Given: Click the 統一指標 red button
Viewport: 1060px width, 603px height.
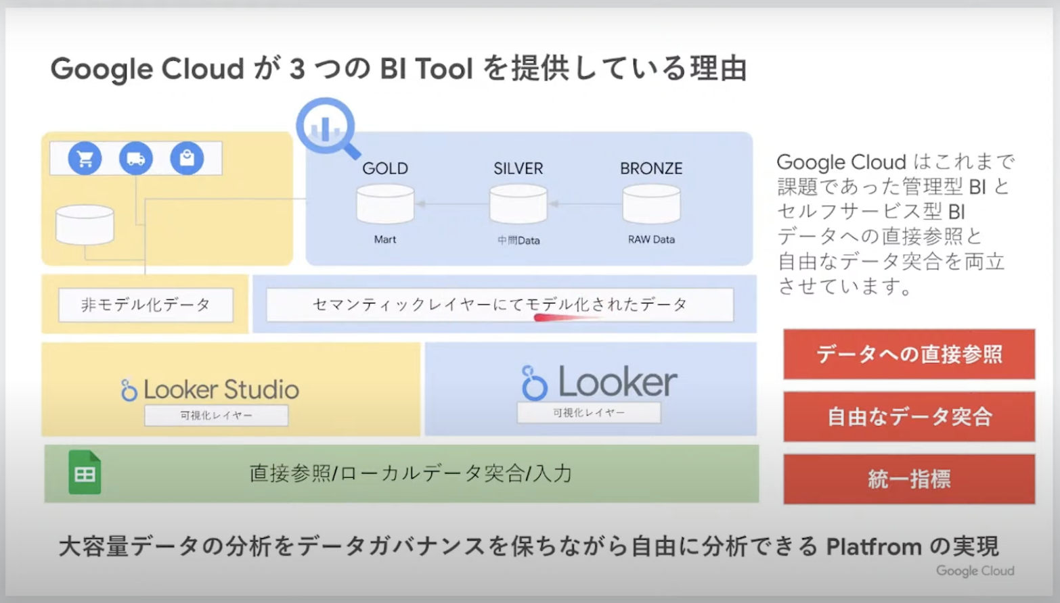Looking at the screenshot, I should [x=909, y=479].
